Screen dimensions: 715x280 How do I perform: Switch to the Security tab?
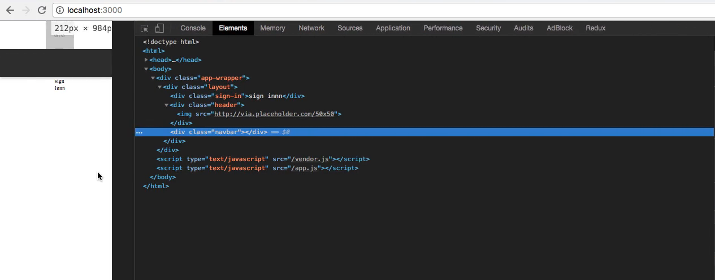tap(488, 28)
